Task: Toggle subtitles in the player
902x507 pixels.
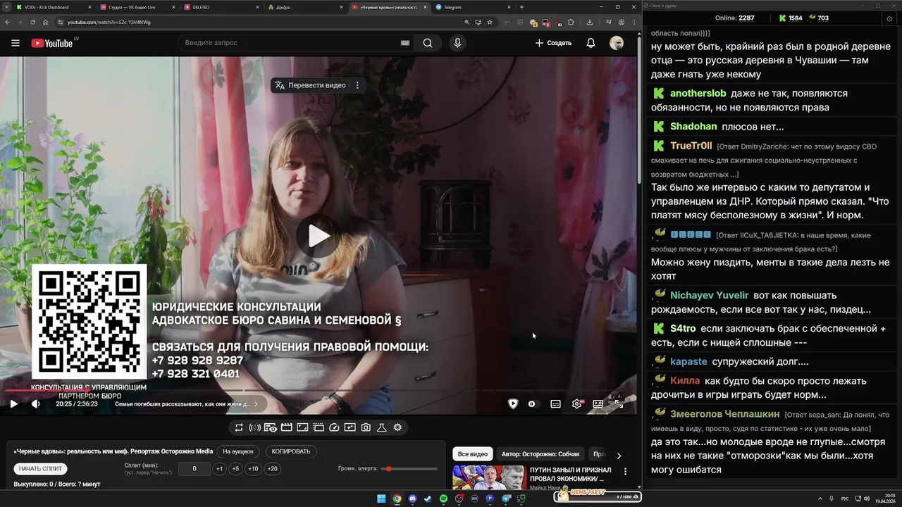Action: (x=555, y=403)
